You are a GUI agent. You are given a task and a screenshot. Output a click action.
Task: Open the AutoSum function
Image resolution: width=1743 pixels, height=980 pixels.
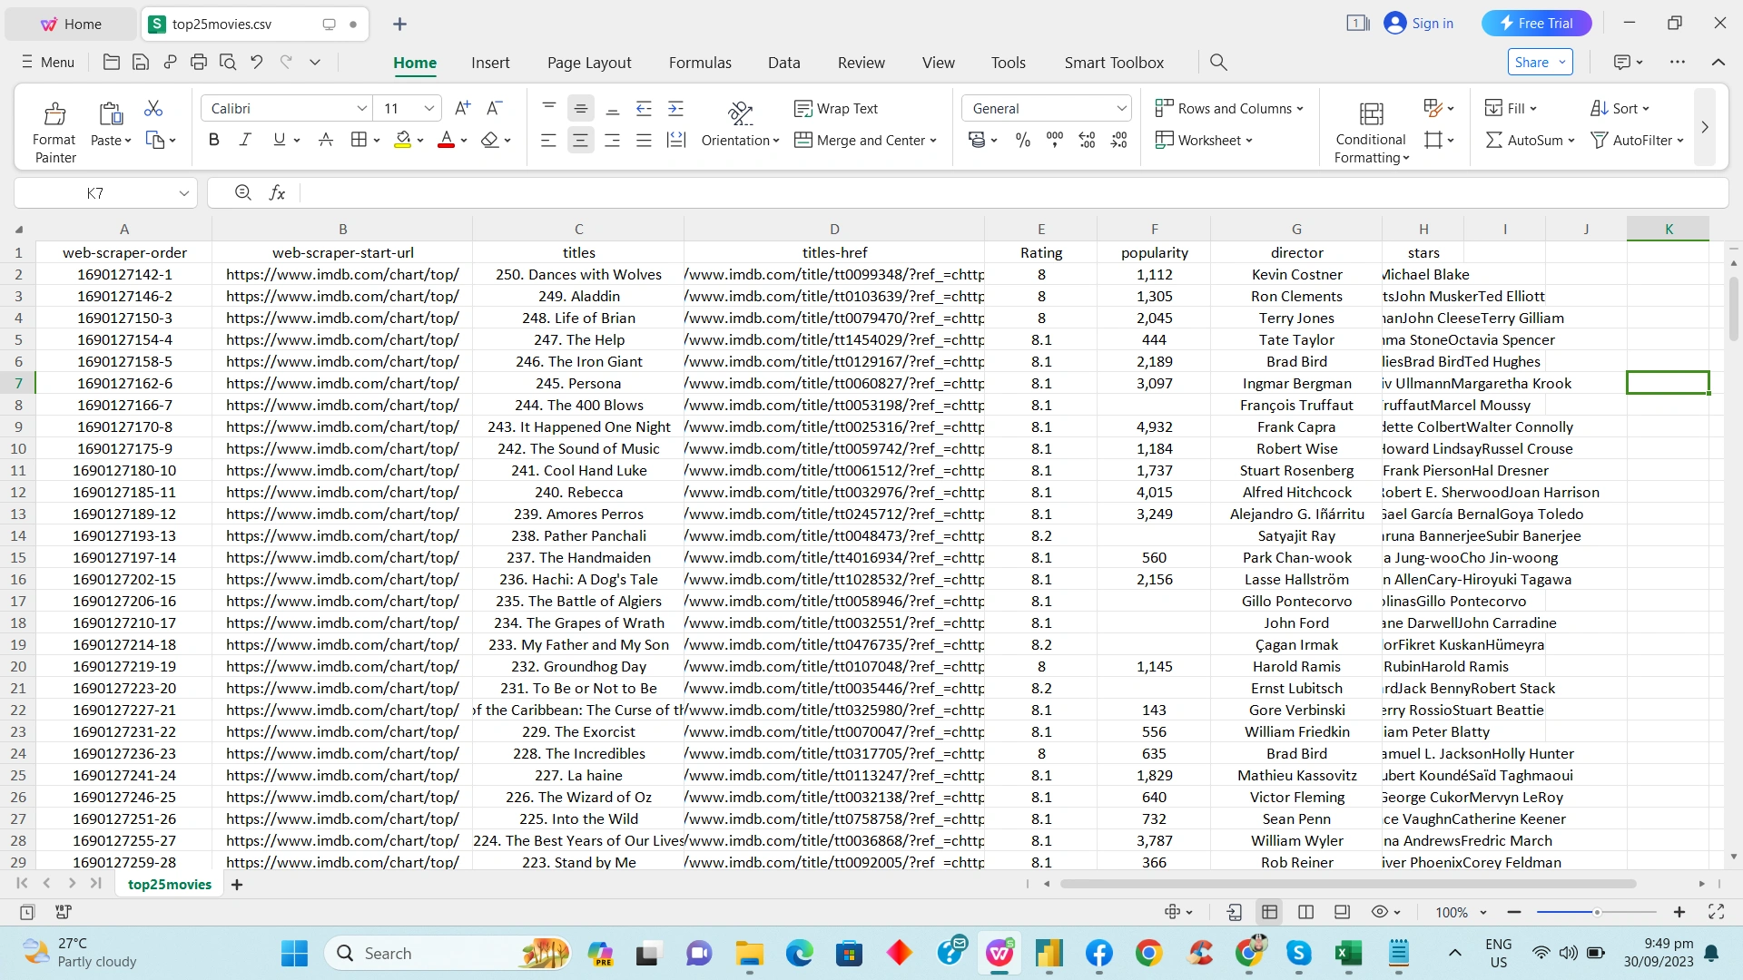point(1529,140)
